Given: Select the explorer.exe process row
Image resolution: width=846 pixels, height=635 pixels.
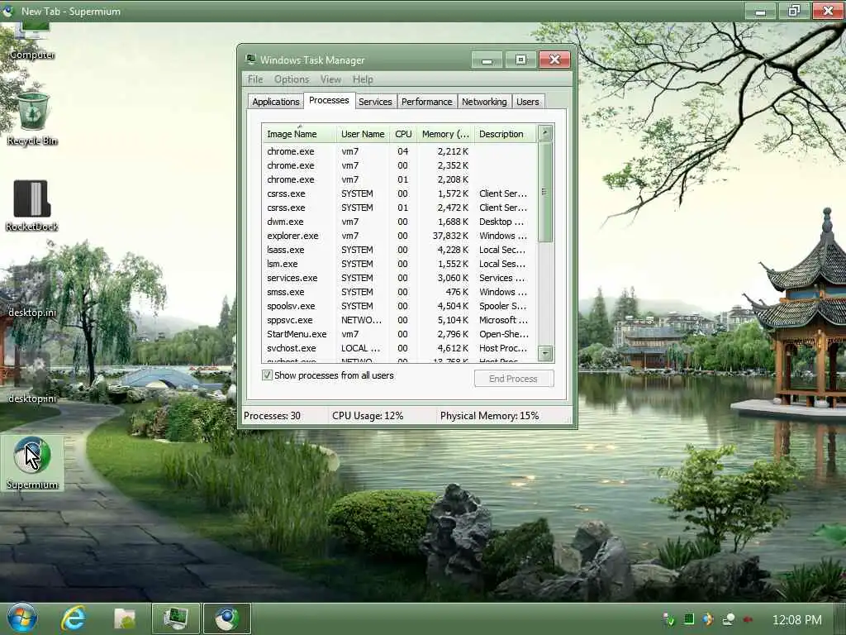Looking at the screenshot, I should pyautogui.click(x=399, y=236).
